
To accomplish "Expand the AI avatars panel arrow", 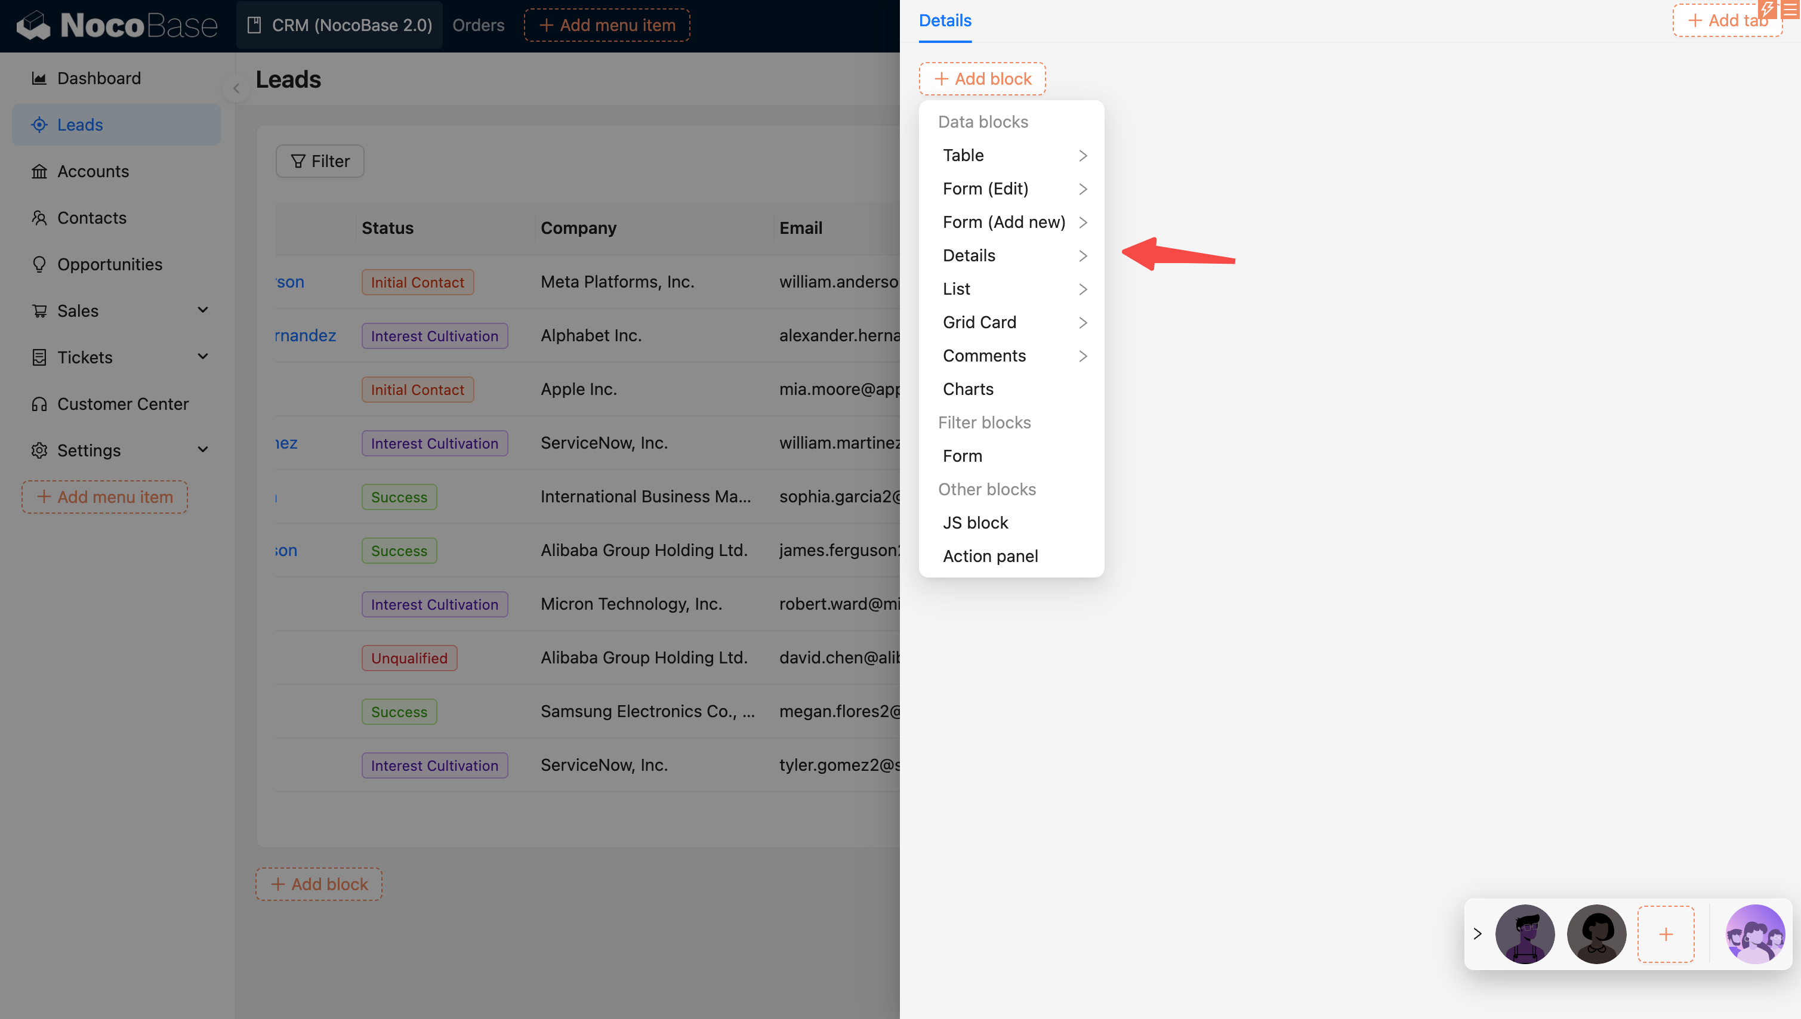I will click(1477, 934).
